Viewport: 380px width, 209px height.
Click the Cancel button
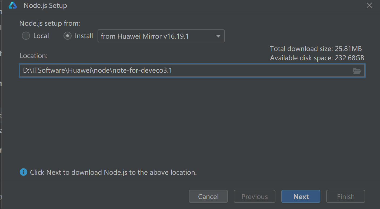pyautogui.click(x=208, y=196)
